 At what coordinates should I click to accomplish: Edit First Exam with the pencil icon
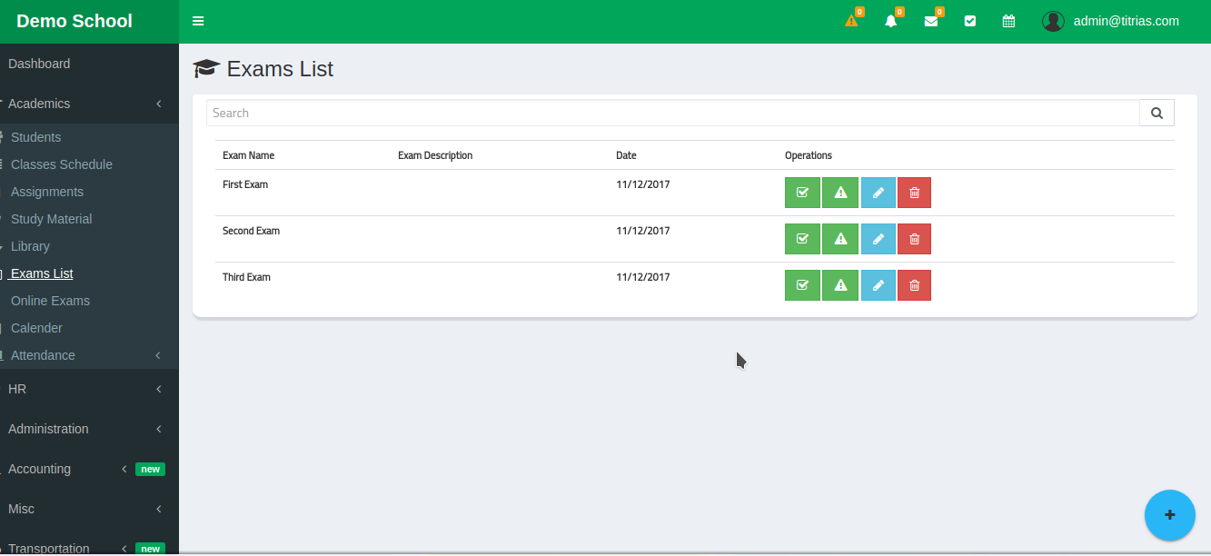[x=878, y=193]
